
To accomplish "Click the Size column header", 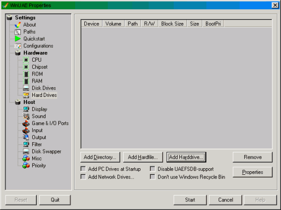I will point(195,24).
